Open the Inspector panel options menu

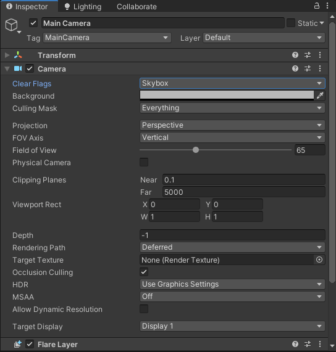pyautogui.click(x=327, y=6)
